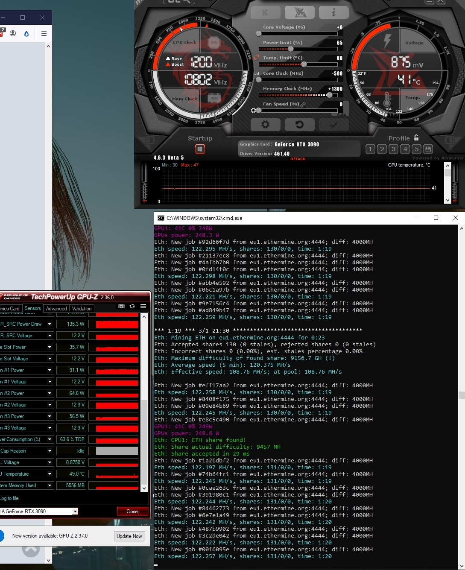
Task: Toggle the Profile lock icon
Action: 416,137
